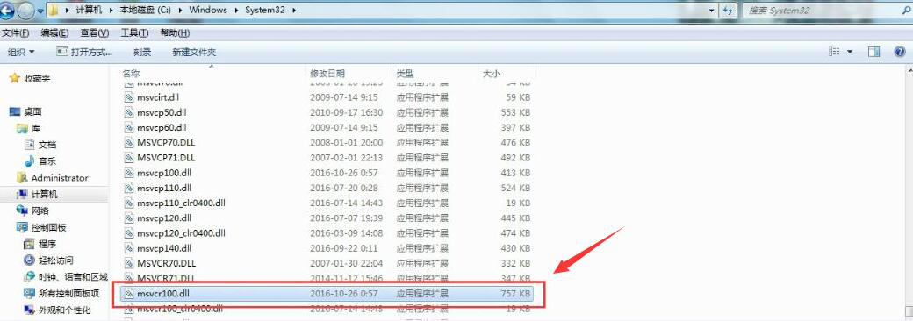Sort by the 名称 column header

point(131,74)
